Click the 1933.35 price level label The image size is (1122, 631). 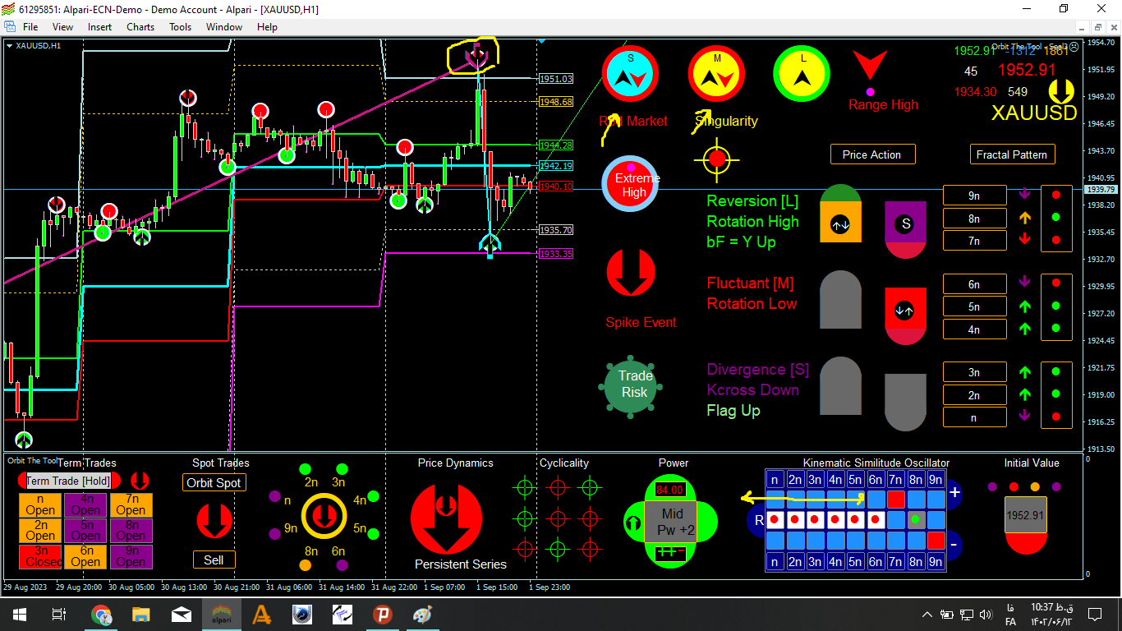556,254
